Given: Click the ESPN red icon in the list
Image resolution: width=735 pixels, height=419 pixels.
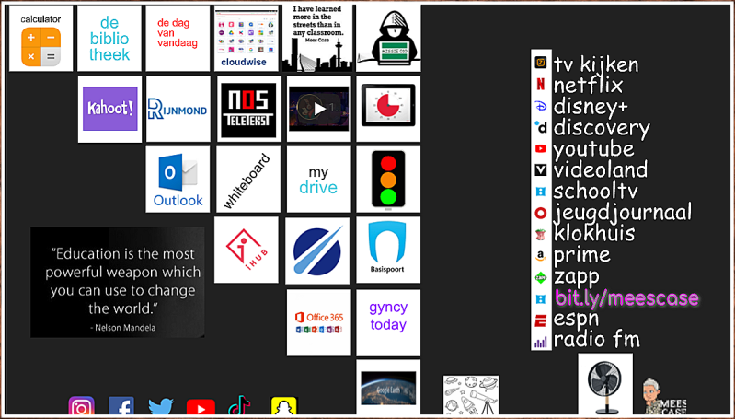Looking at the screenshot, I should coord(541,321).
